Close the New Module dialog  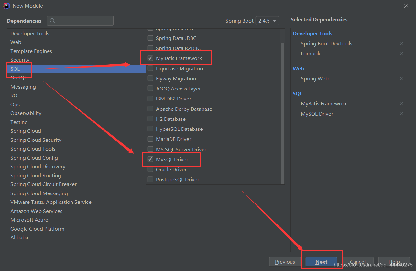406,6
